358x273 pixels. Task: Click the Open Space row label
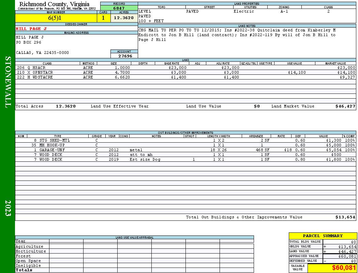(x=28, y=261)
